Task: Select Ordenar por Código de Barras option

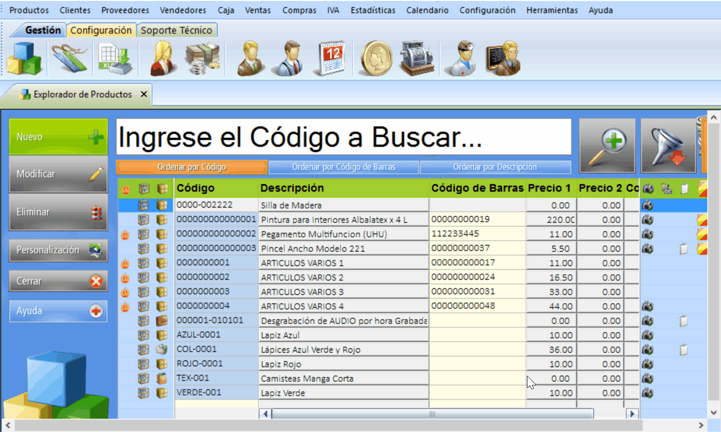Action: [344, 167]
